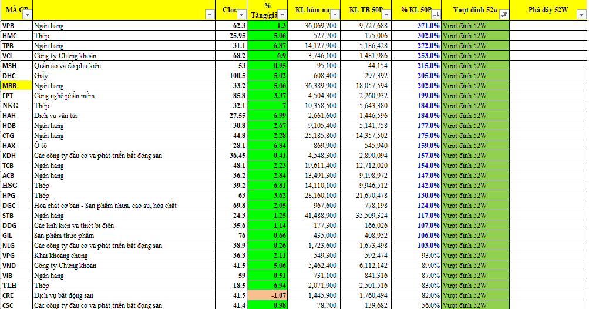589x309 pixels.
Task: Open the Close column filter dropdown
Action: (241, 15)
